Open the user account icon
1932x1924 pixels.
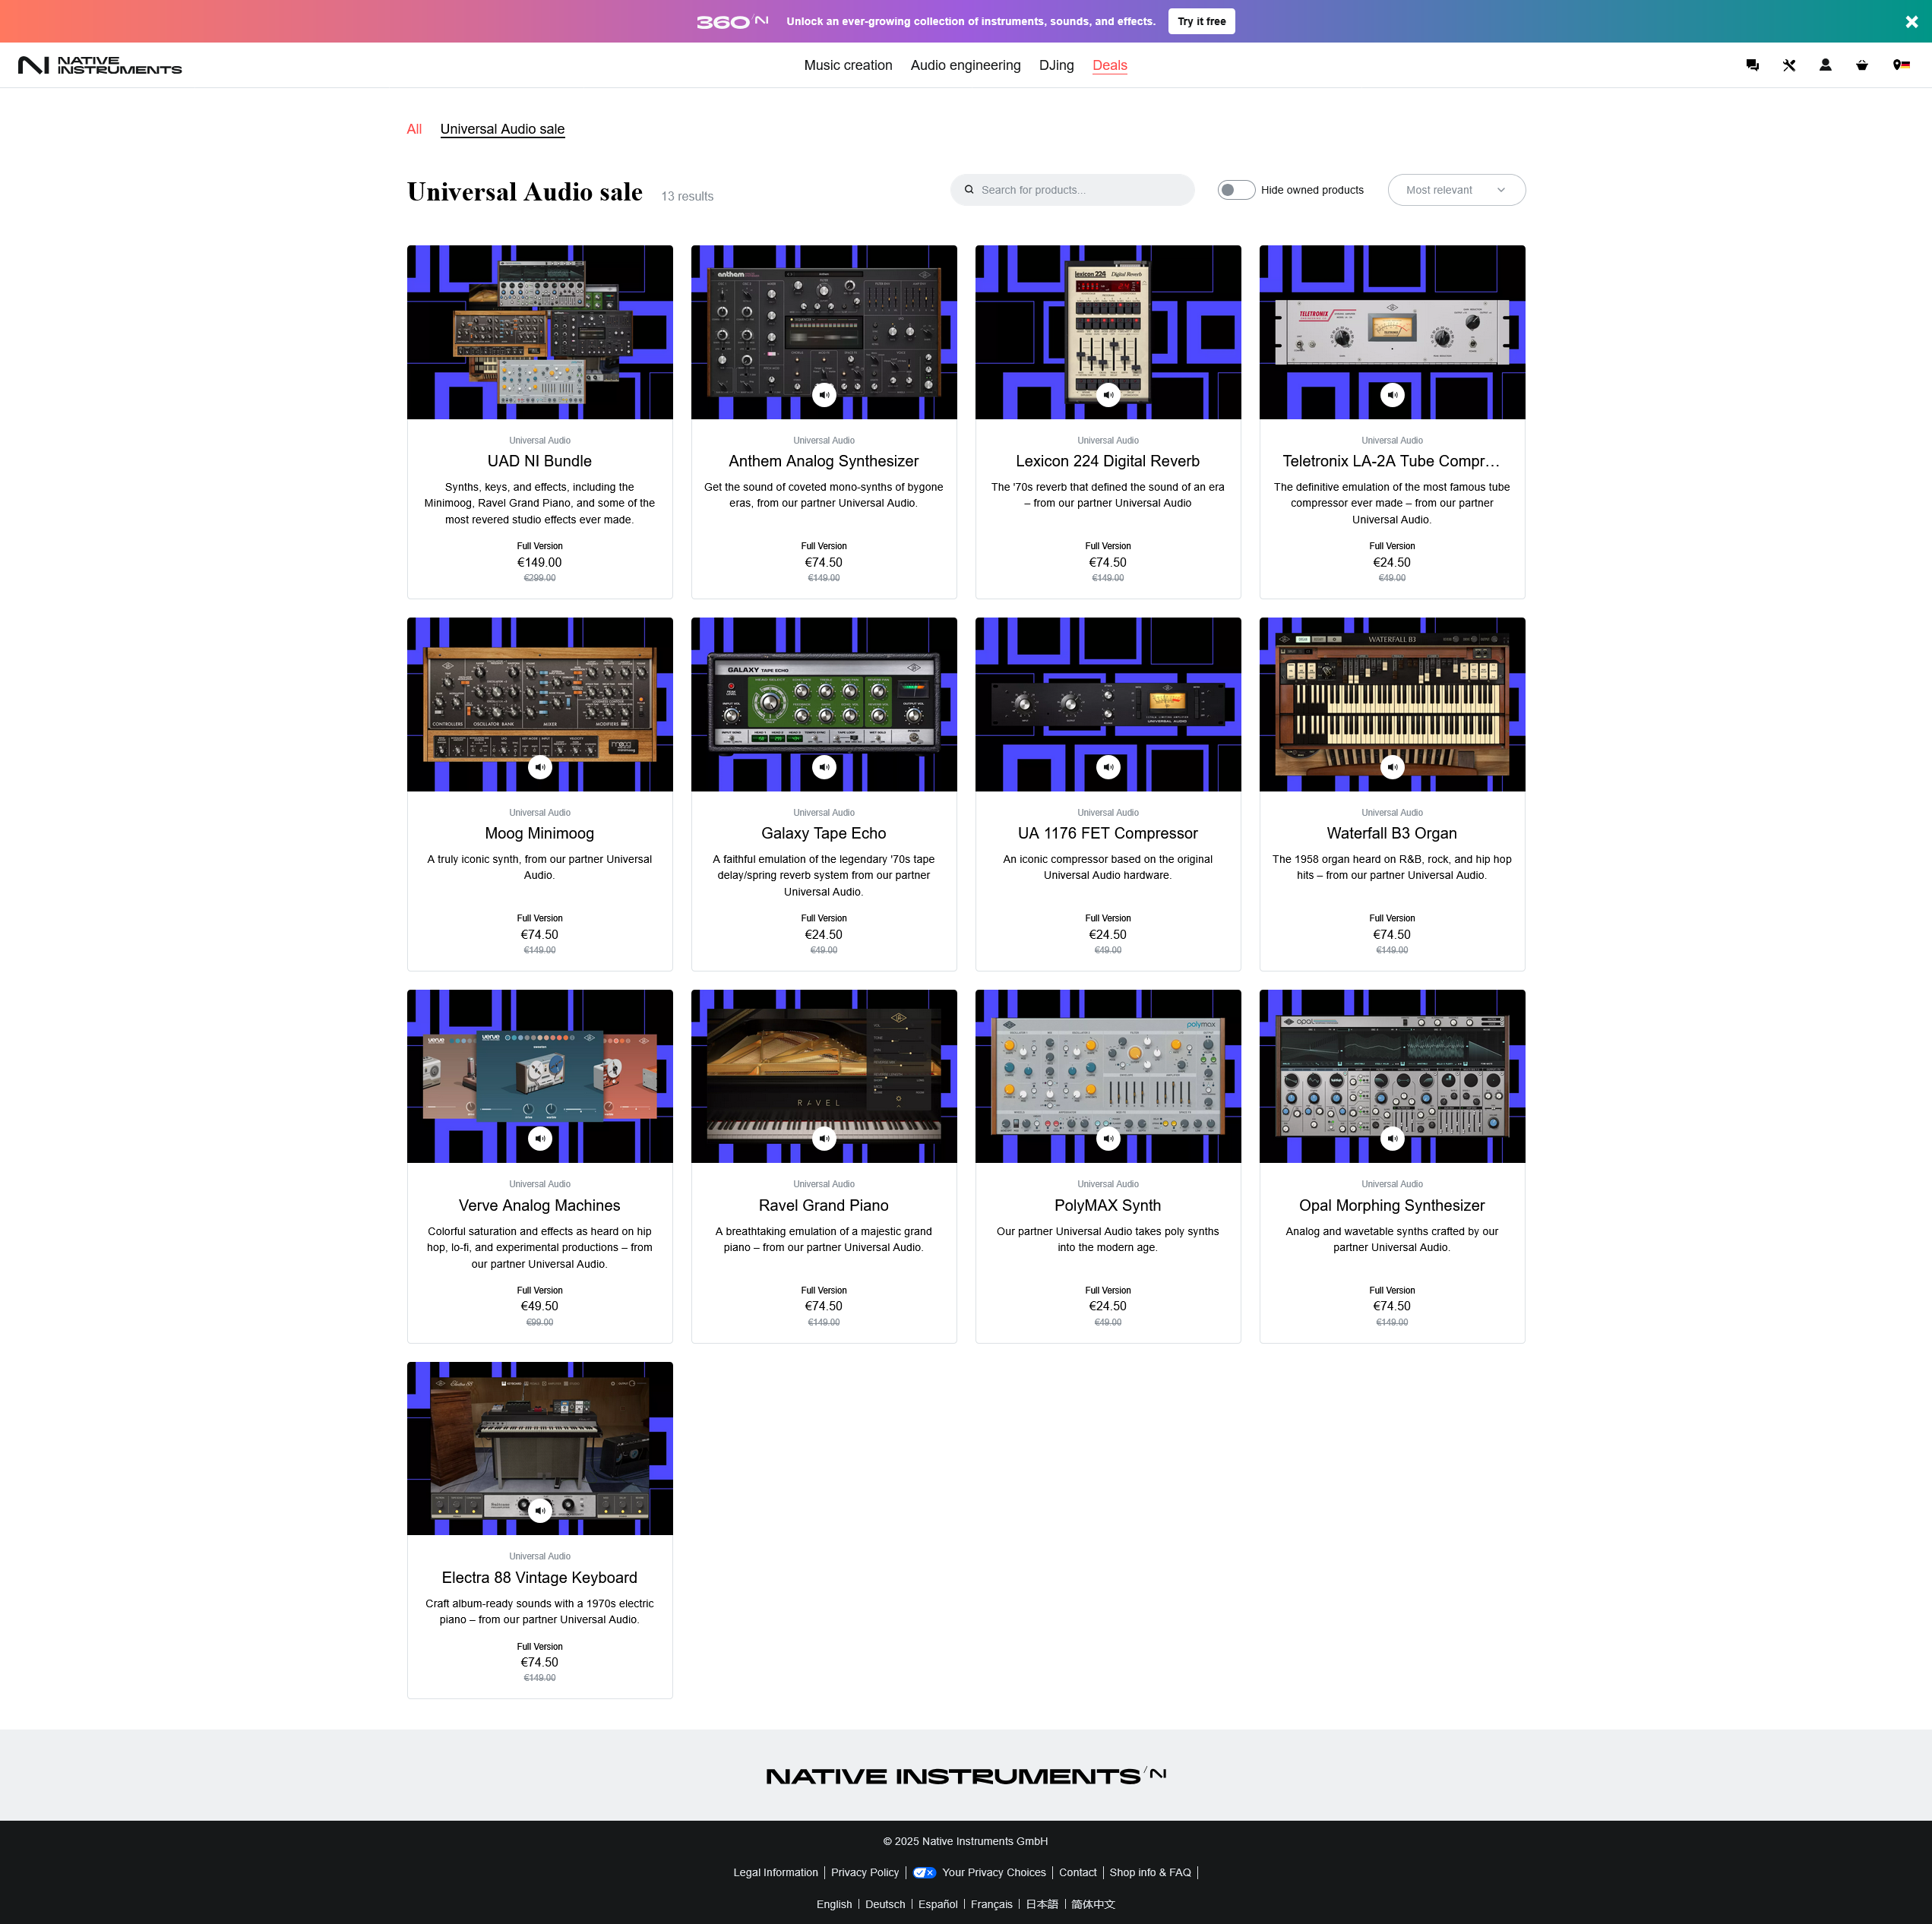tap(1825, 65)
